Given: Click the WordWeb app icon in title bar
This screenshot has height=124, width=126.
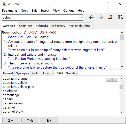Looking at the screenshot, I should (4, 4).
